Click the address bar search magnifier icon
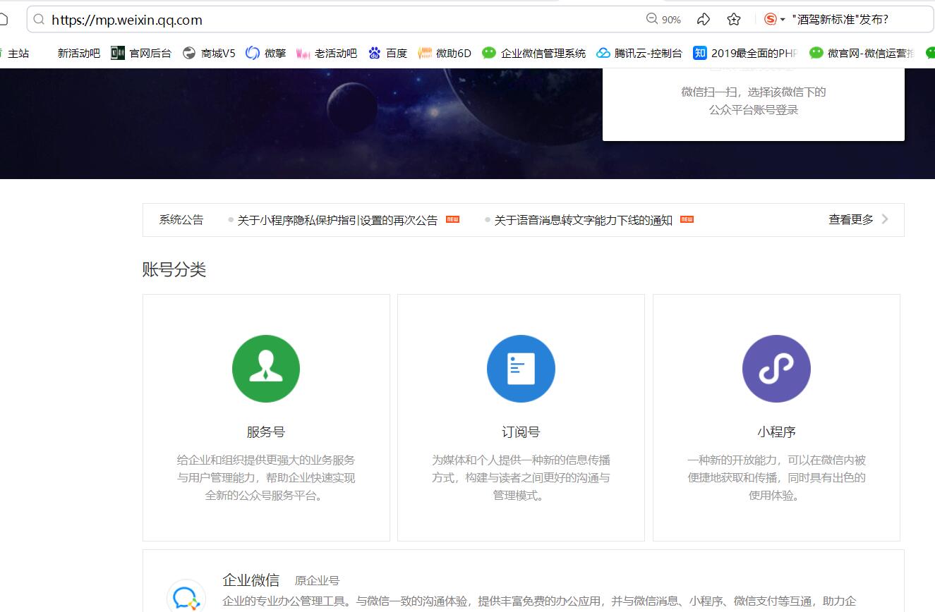Viewport: 935px width, 612px height. (39, 20)
